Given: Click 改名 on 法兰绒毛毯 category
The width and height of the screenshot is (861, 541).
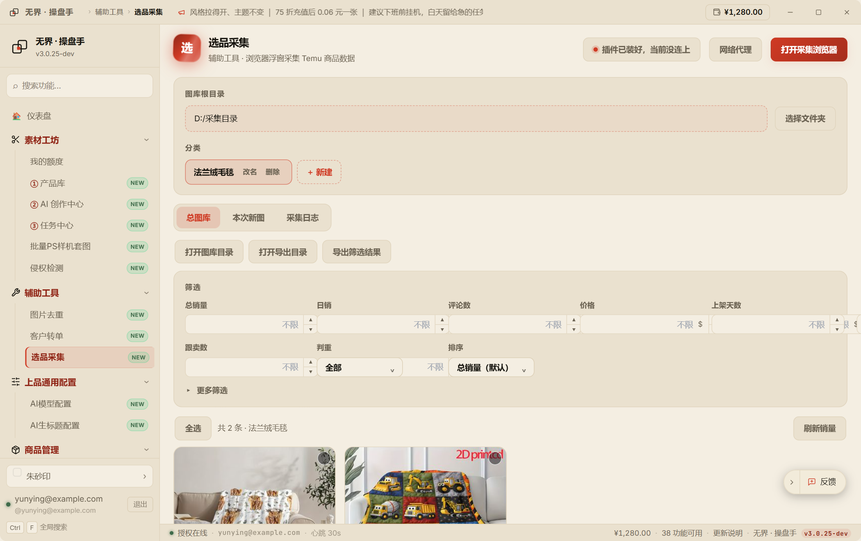Looking at the screenshot, I should click(x=250, y=172).
